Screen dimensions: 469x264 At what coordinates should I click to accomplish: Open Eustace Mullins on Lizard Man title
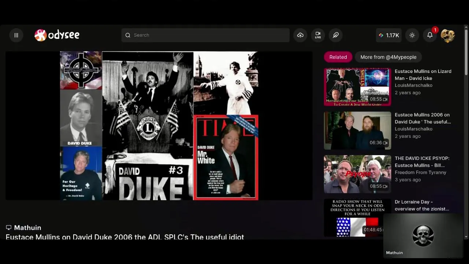(423, 75)
